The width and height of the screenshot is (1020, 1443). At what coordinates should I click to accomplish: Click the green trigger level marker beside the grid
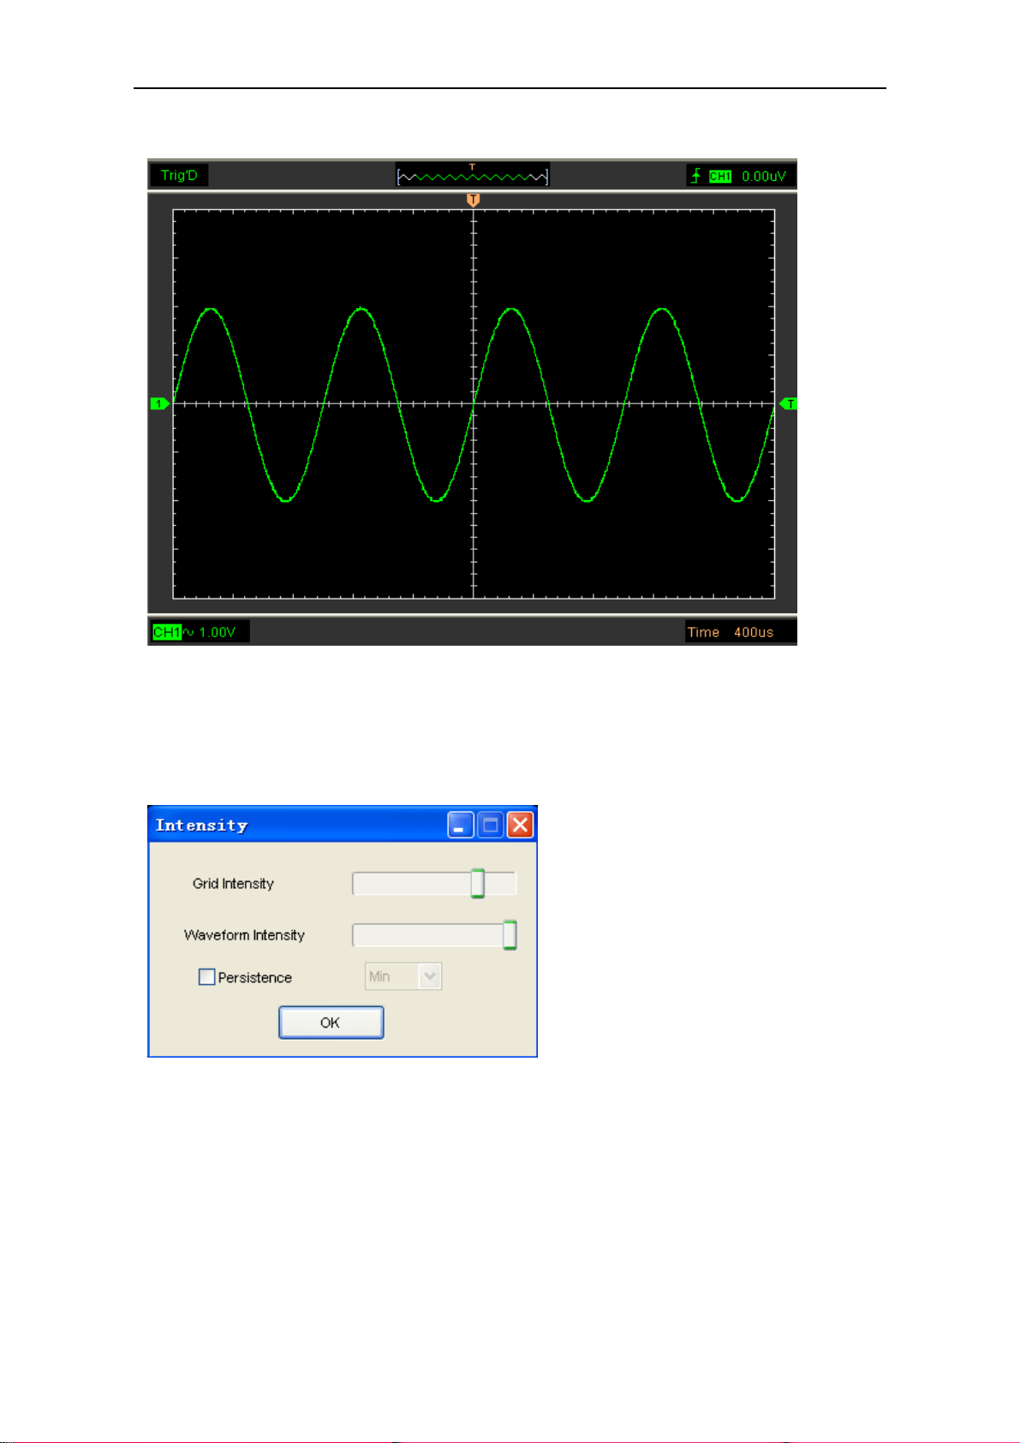click(x=788, y=403)
